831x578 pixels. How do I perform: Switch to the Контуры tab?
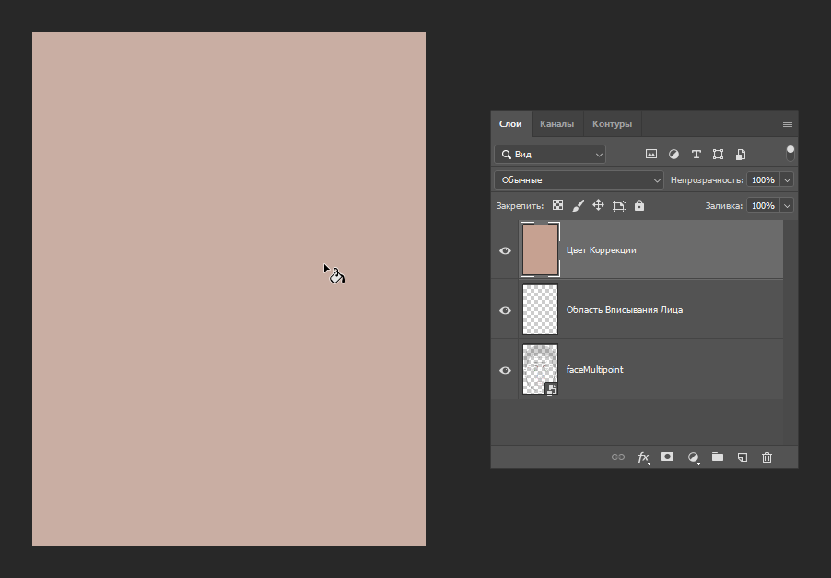click(612, 124)
